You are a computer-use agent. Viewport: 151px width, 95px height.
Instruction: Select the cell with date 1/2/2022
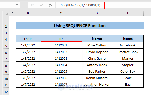(x=28, y=52)
